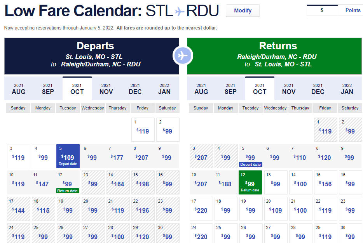
Task: Select the October 12 return fare of $99
Action: (250, 182)
